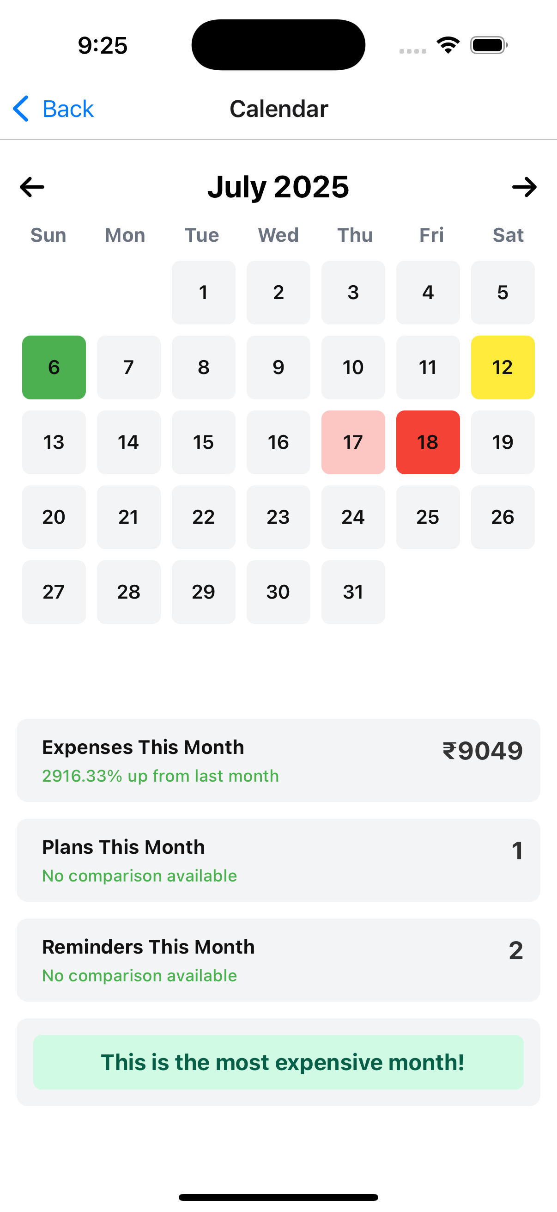Navigate to next month using right arrow

[525, 187]
